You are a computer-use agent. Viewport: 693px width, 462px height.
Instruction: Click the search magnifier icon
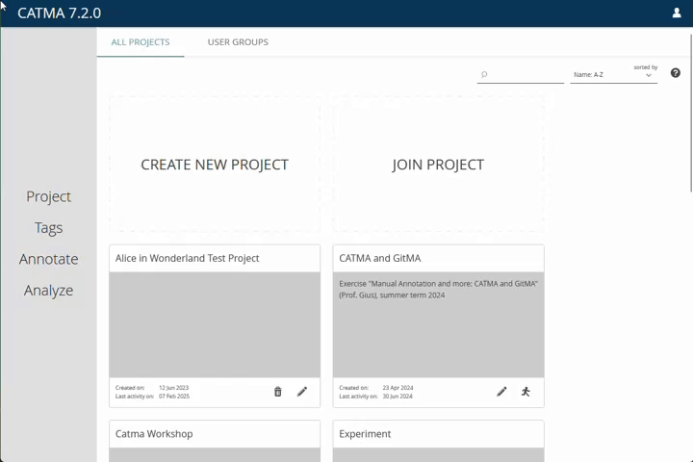pos(484,75)
